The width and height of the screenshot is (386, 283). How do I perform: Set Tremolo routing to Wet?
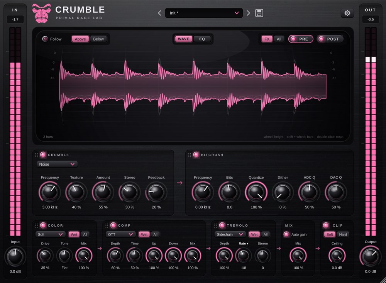(254, 234)
